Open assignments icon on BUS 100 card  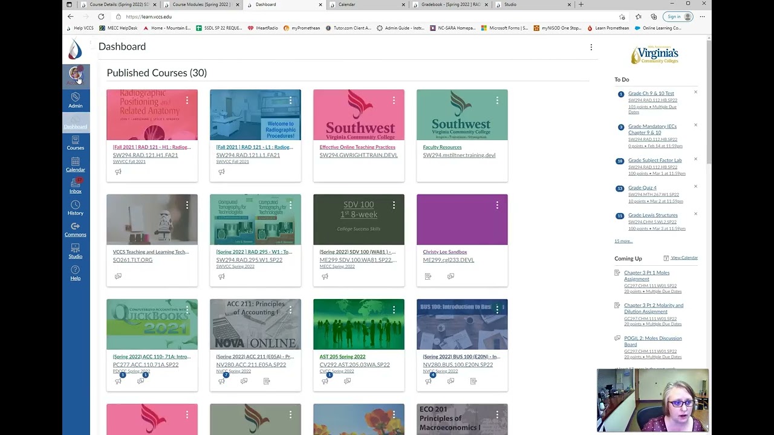[x=473, y=381]
